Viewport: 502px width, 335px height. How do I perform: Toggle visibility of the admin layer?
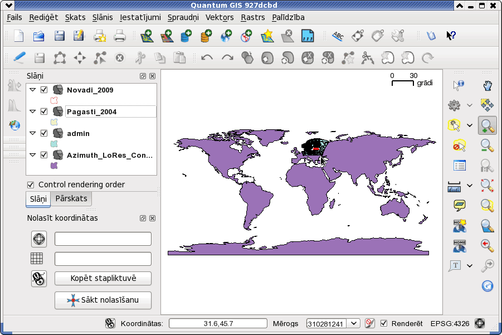tap(44, 133)
